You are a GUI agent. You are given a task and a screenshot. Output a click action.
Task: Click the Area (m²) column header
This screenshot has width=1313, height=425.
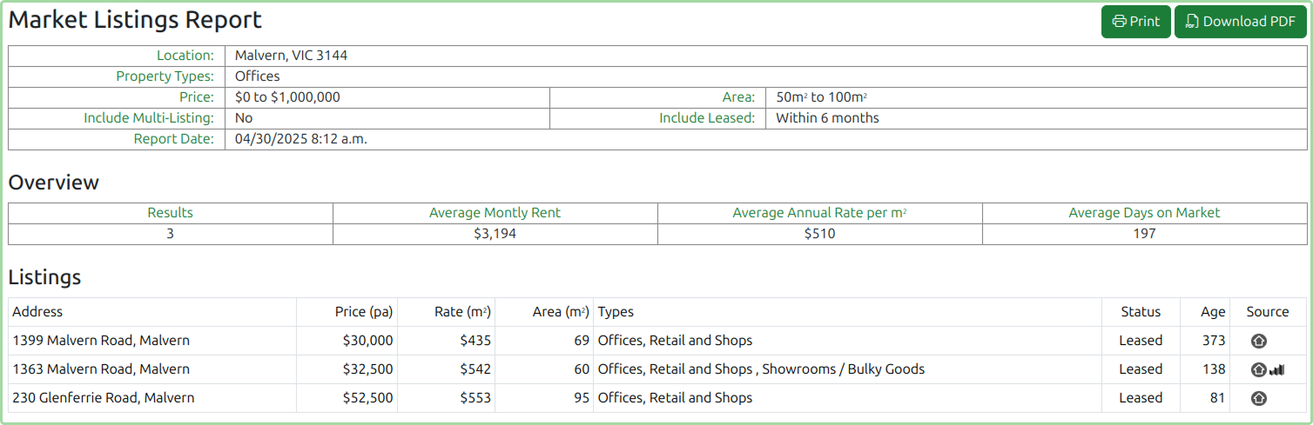561,312
